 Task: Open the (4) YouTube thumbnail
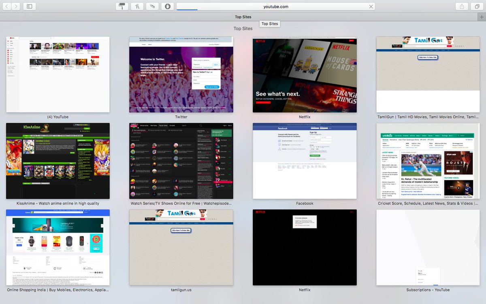tap(58, 75)
